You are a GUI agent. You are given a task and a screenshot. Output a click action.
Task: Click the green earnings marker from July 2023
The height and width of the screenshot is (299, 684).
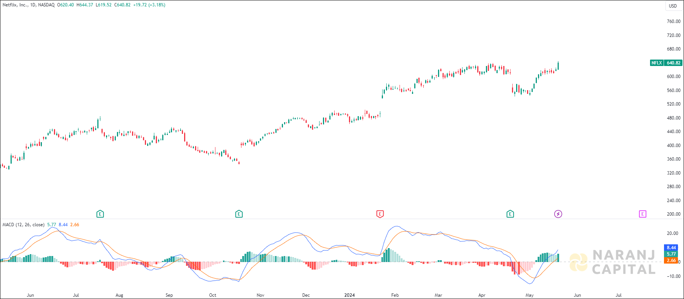100,214
